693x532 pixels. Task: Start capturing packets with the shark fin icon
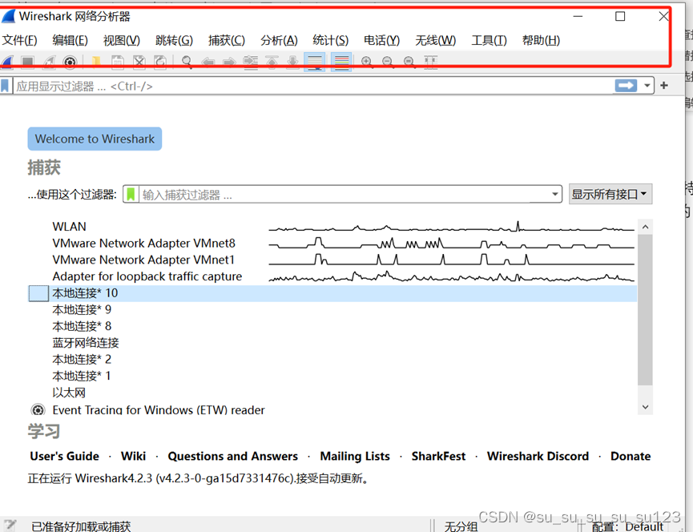click(7, 62)
